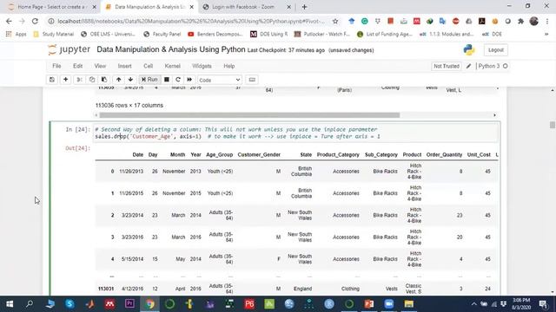The height and width of the screenshot is (312, 556).
Task: Open the Study Material bookmark folder
Action: (54, 35)
